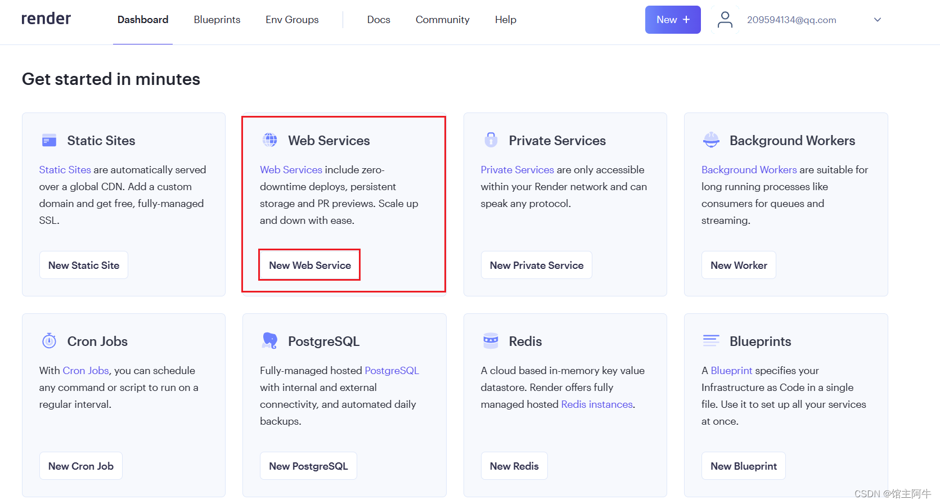Click the Private Services card title
The height and width of the screenshot is (504, 940).
pos(557,140)
